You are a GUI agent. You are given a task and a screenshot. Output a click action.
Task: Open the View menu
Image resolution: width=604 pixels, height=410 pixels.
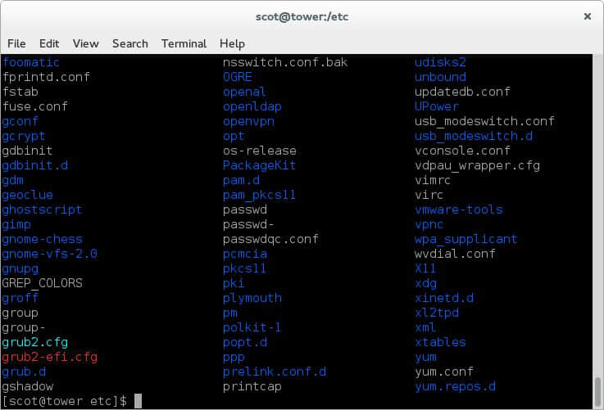coord(85,43)
